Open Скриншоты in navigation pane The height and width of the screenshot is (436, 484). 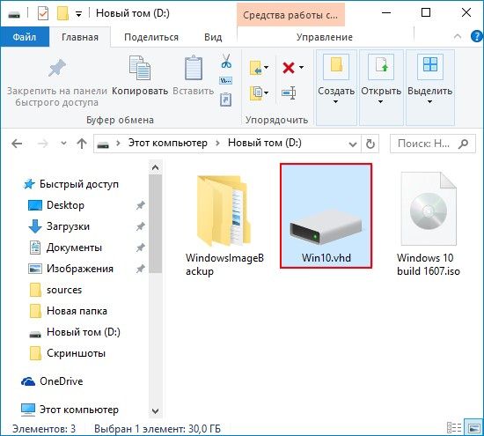[x=76, y=353]
